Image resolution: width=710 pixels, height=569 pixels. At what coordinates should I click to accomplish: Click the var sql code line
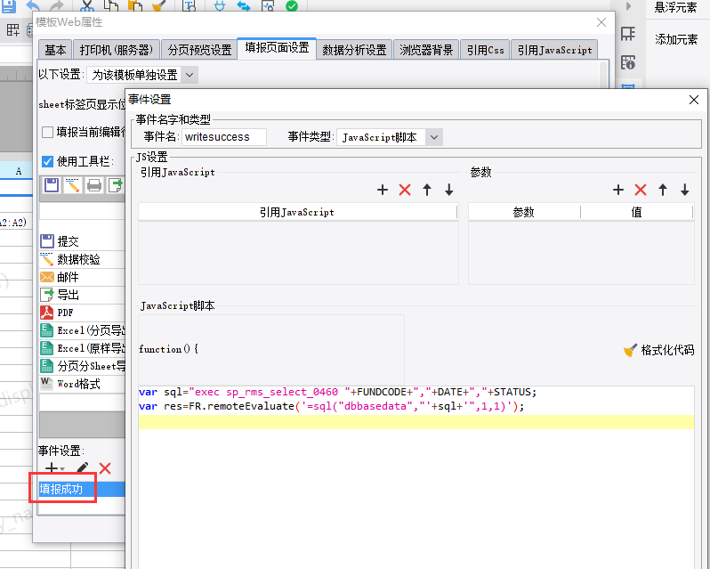tap(337, 392)
